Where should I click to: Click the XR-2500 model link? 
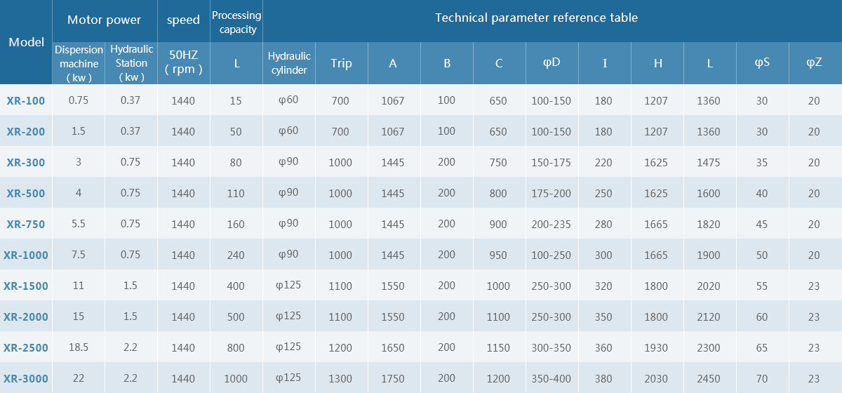26,347
